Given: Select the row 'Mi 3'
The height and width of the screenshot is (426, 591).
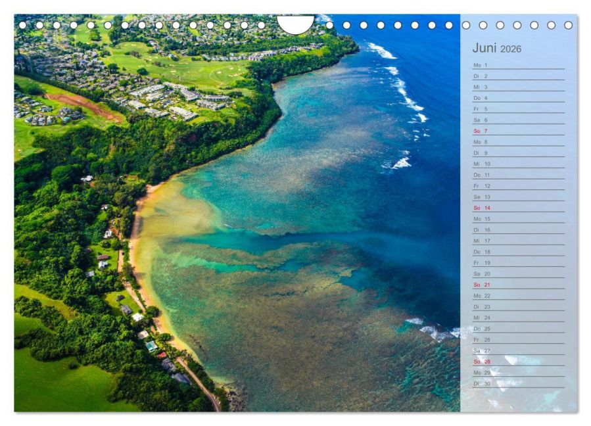Looking at the screenshot, I should (519, 87).
